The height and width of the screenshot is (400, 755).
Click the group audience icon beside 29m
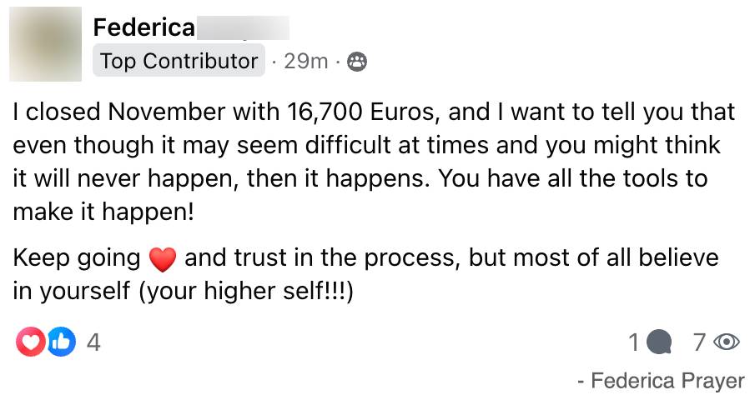click(357, 62)
